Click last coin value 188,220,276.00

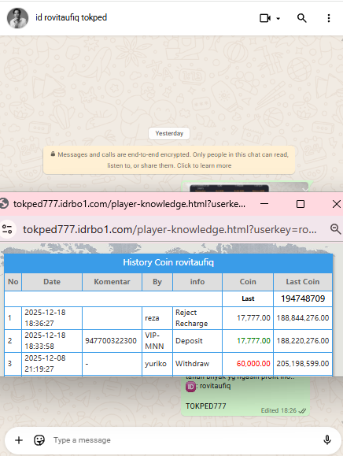click(x=303, y=341)
